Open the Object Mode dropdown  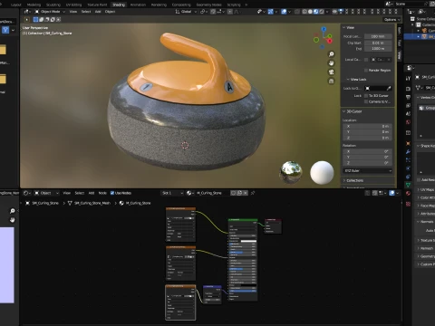(x=50, y=12)
